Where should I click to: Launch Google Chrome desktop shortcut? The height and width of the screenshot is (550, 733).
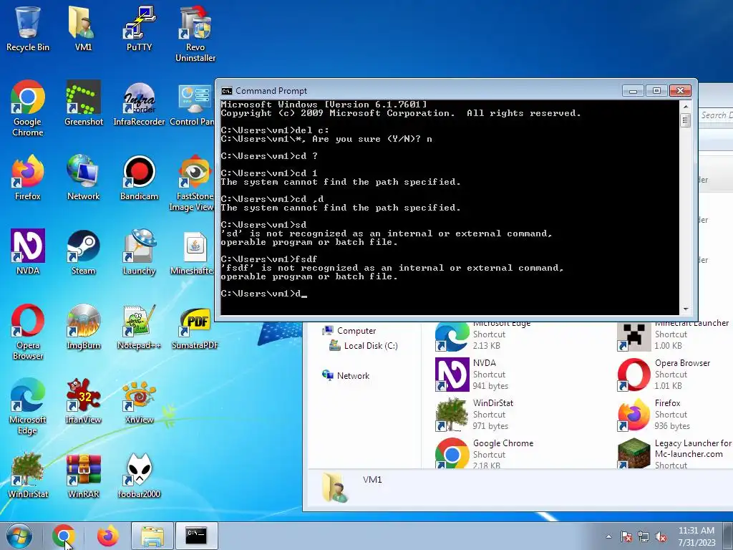tap(28, 107)
